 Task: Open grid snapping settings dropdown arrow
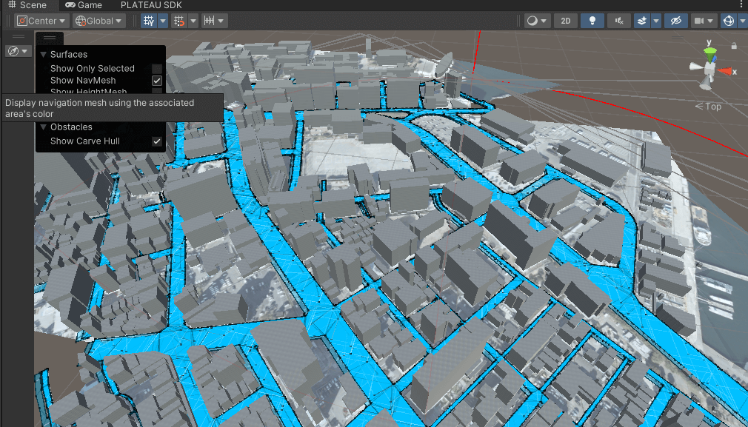[193, 21]
